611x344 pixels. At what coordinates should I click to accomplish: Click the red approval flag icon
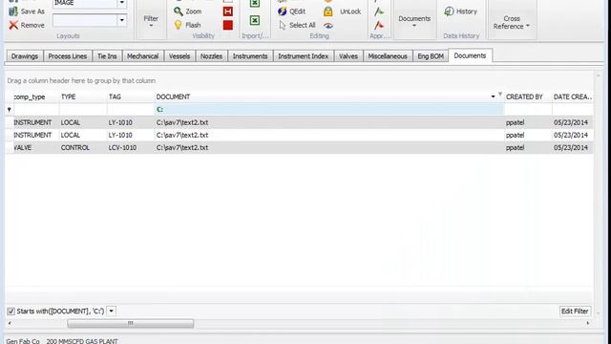pos(379,26)
